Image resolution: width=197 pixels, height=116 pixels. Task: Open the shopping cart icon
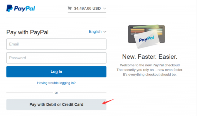coord(69,8)
